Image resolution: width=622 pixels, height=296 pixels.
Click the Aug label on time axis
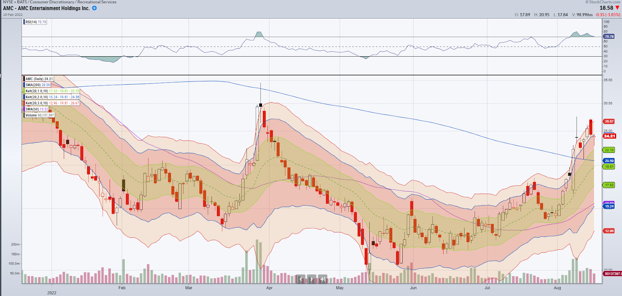[x=557, y=288]
